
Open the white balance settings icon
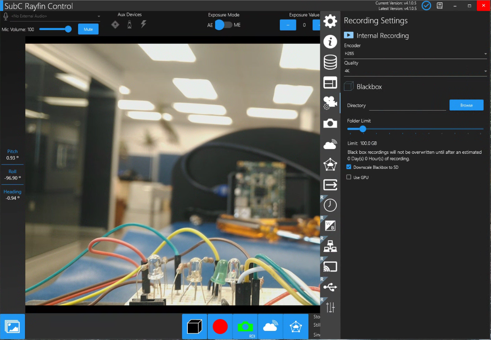(330, 225)
